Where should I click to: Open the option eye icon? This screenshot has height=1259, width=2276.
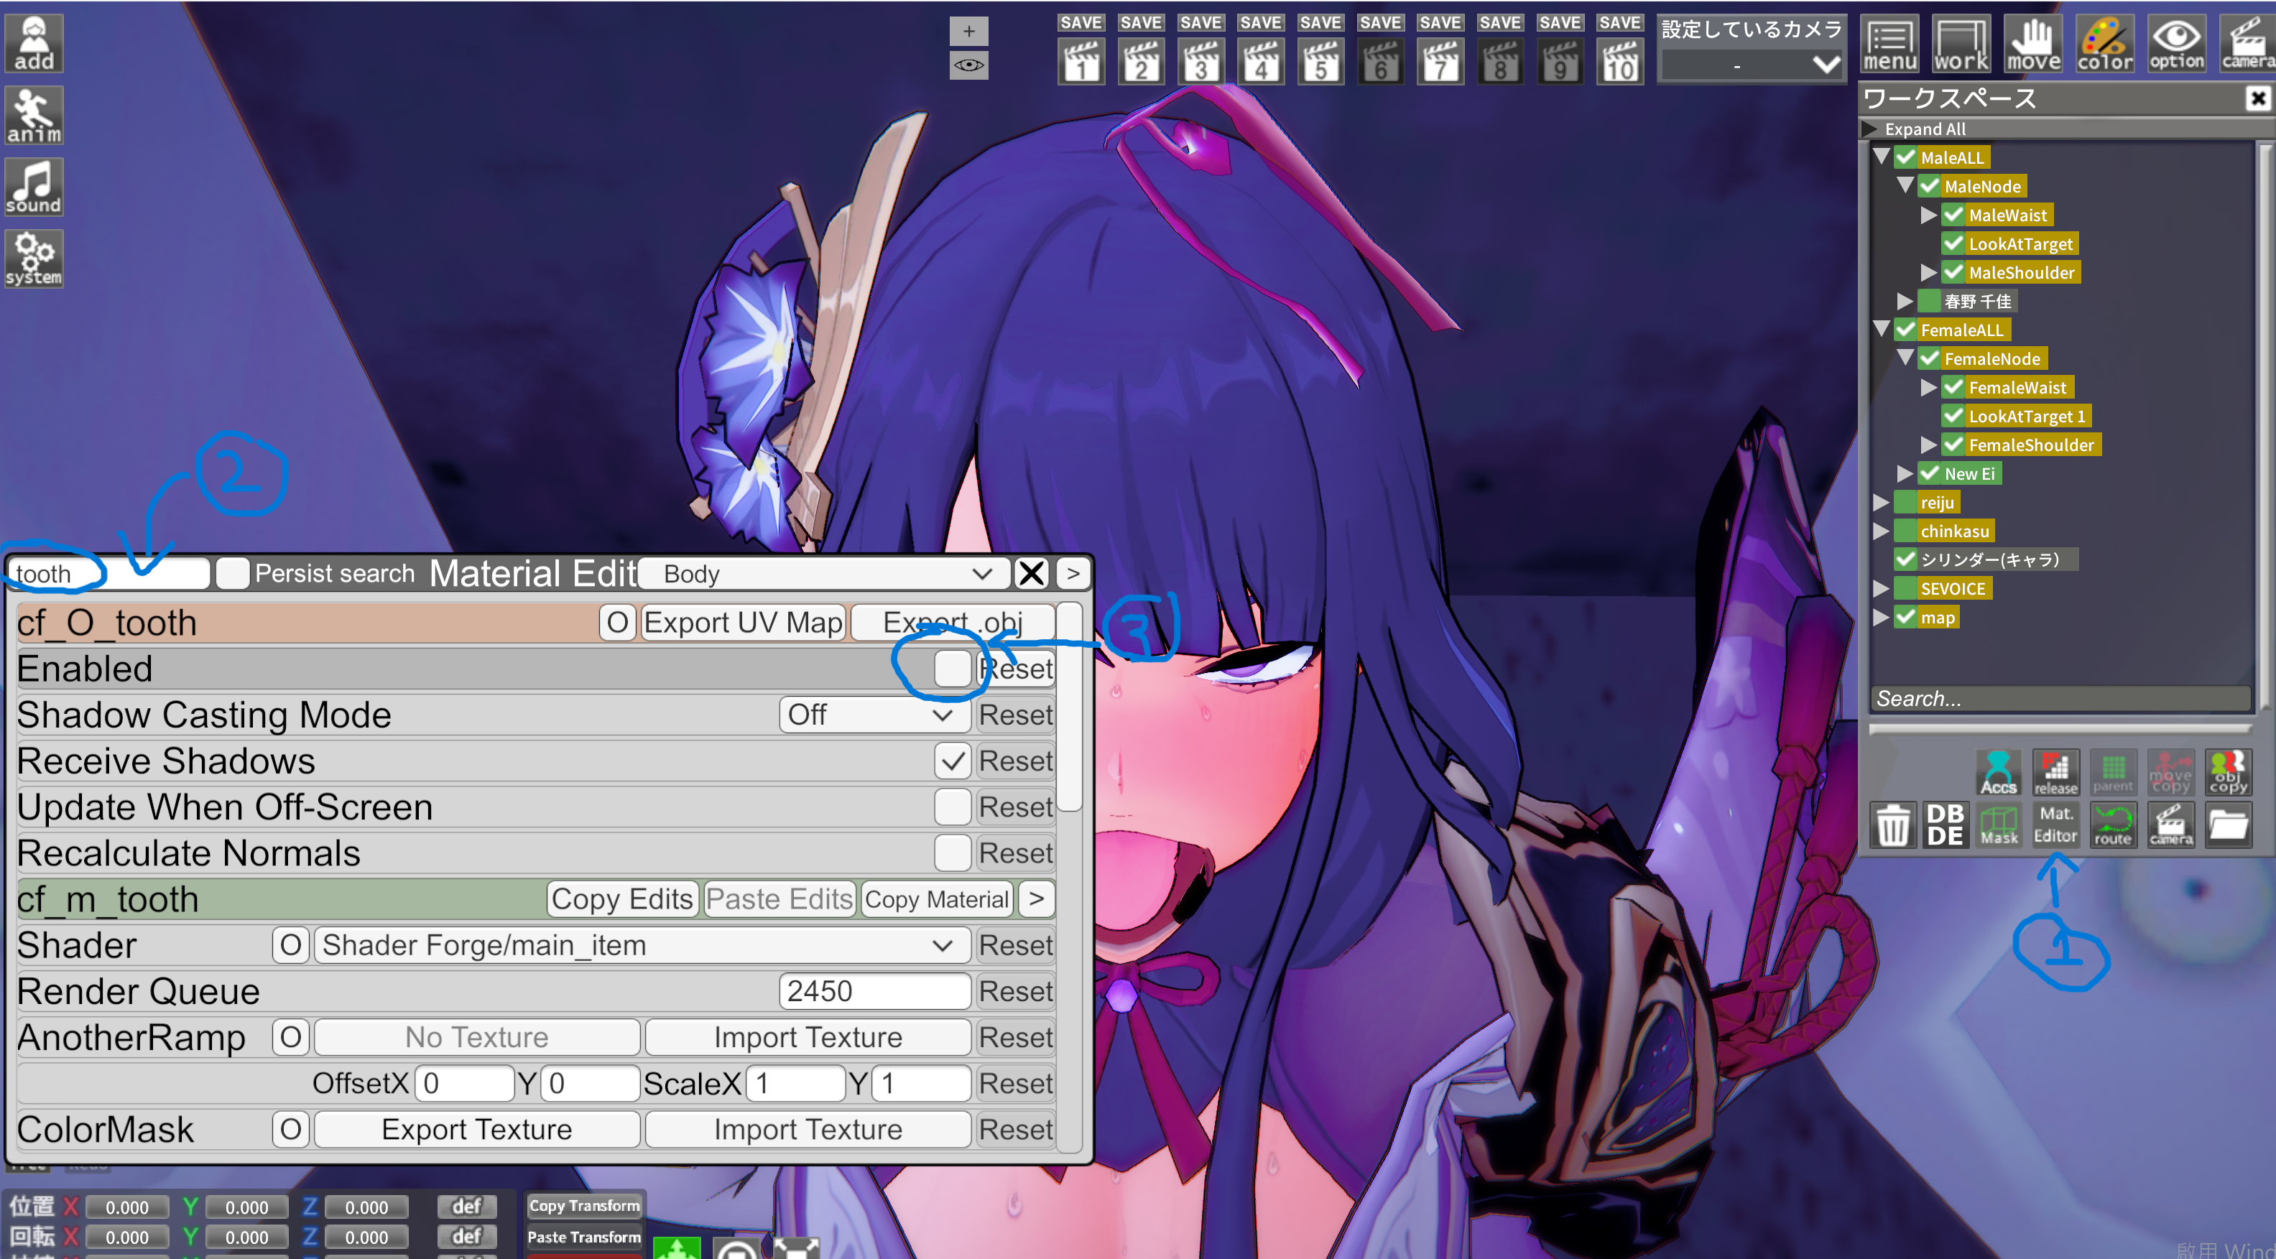[2176, 43]
